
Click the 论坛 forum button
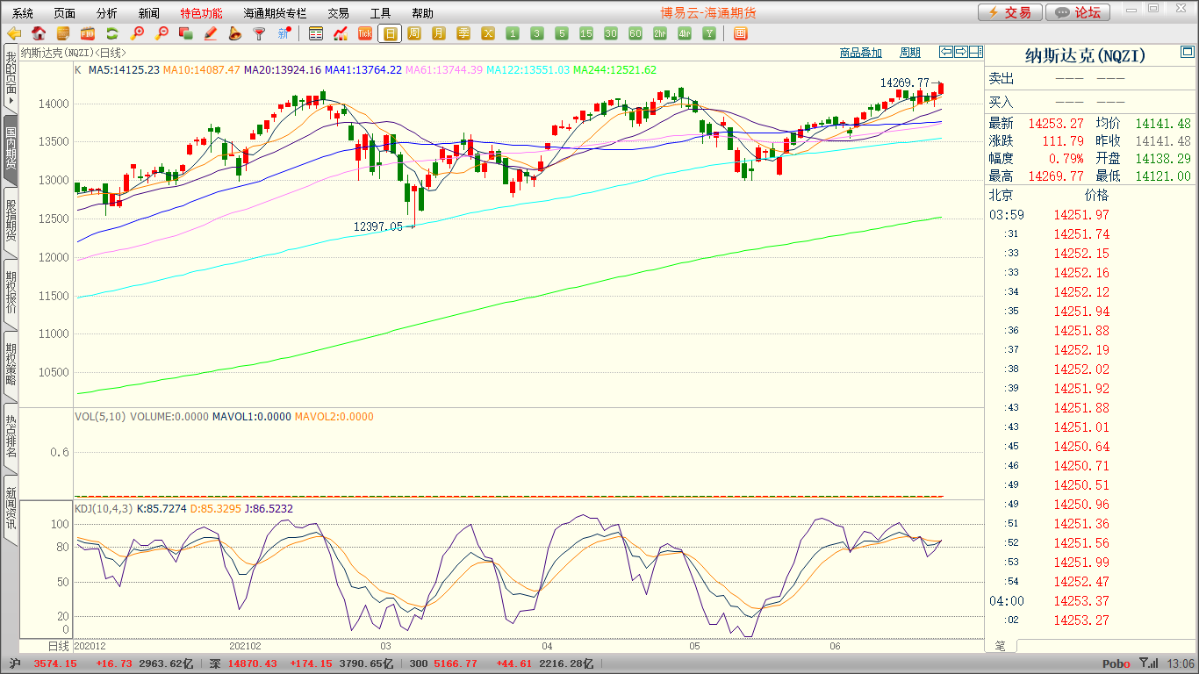[x=1079, y=12]
